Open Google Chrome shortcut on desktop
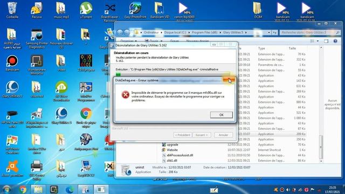Screen dimensions: 345x194 [86, 117]
